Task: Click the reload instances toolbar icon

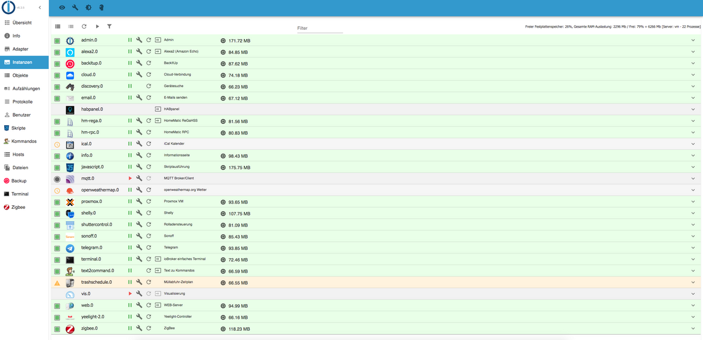Action: [84, 26]
